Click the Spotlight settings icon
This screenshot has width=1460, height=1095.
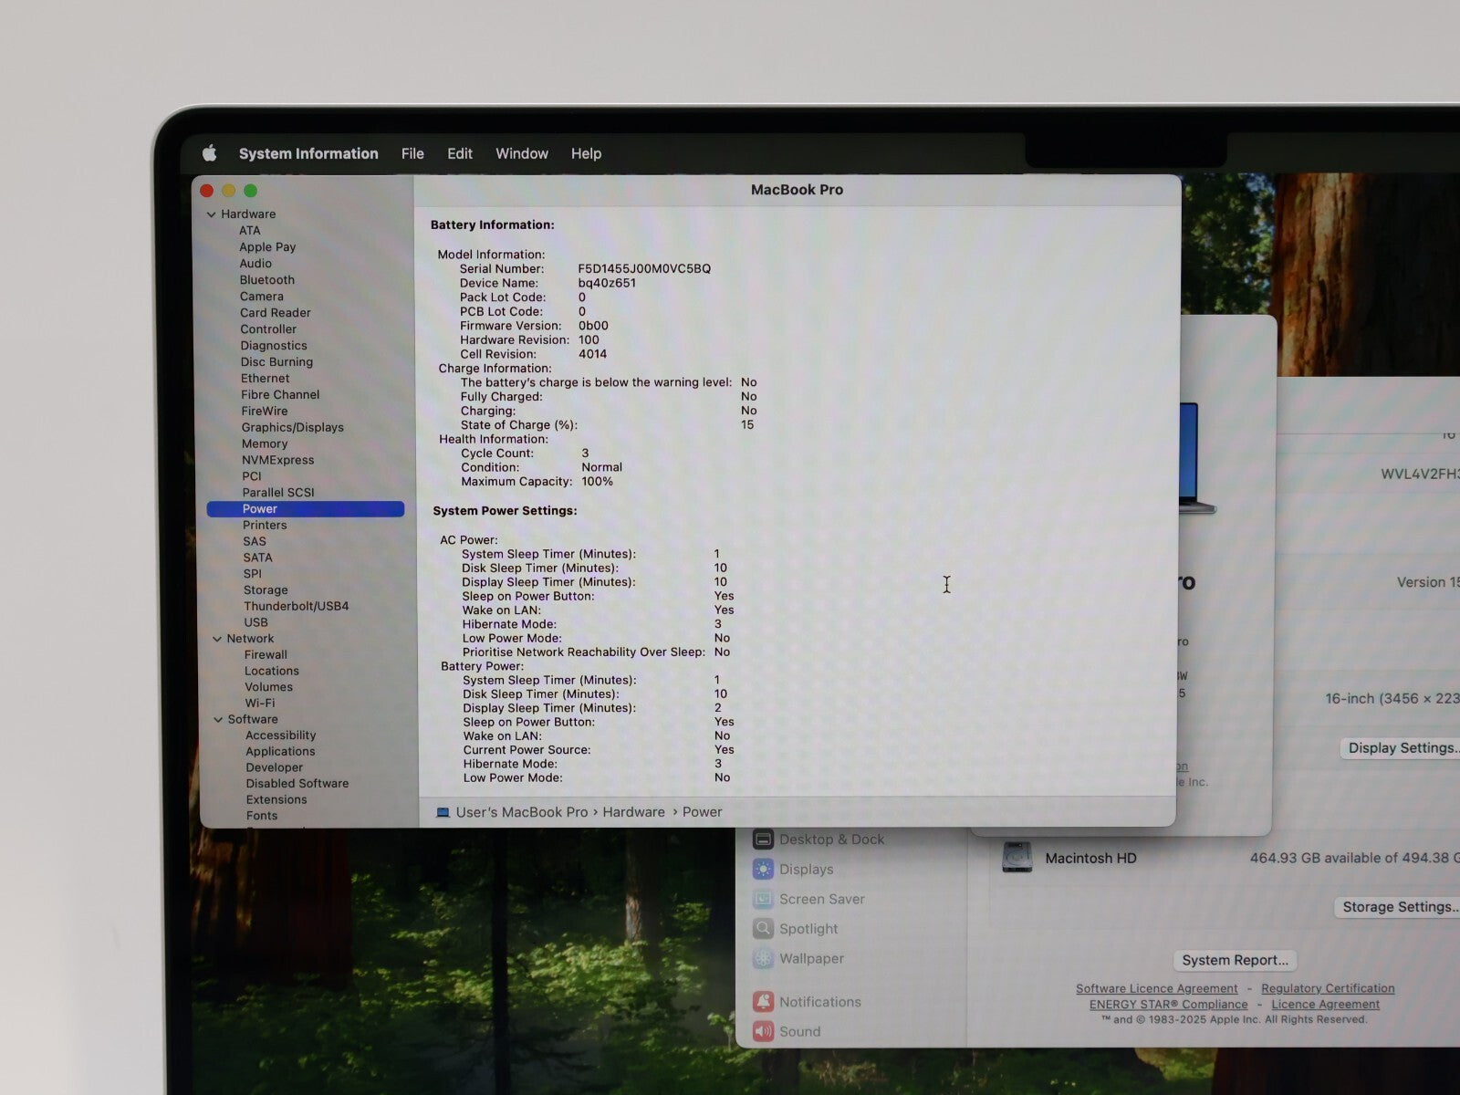[x=764, y=929]
